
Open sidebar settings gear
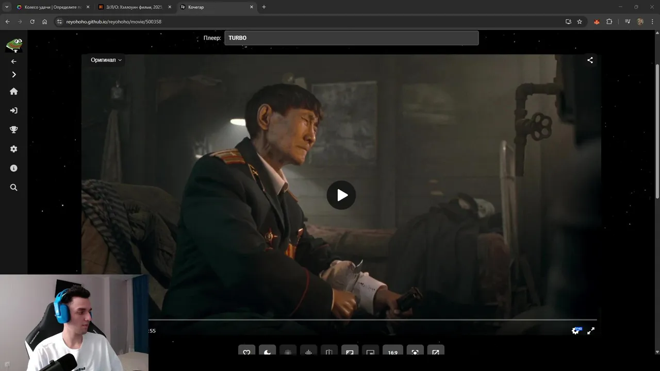point(14,149)
